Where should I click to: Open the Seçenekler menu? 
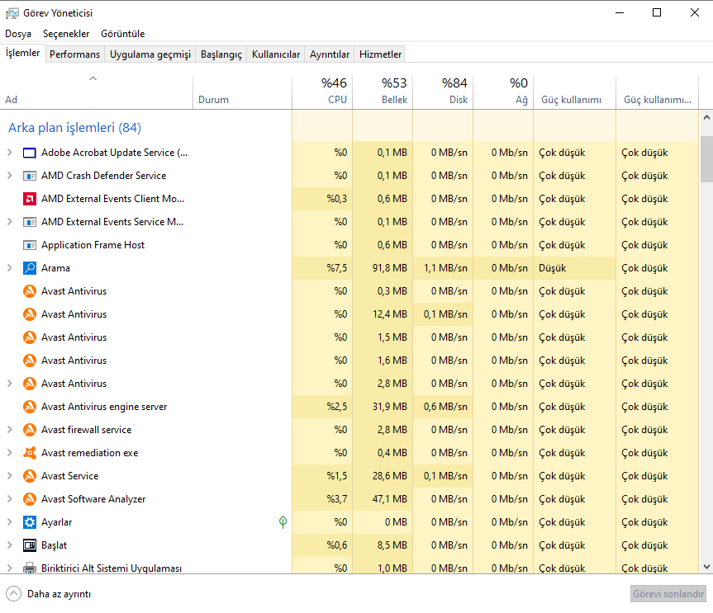(x=66, y=34)
